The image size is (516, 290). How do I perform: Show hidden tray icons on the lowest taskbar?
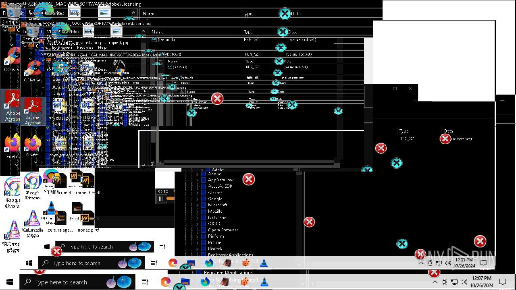[435, 282]
